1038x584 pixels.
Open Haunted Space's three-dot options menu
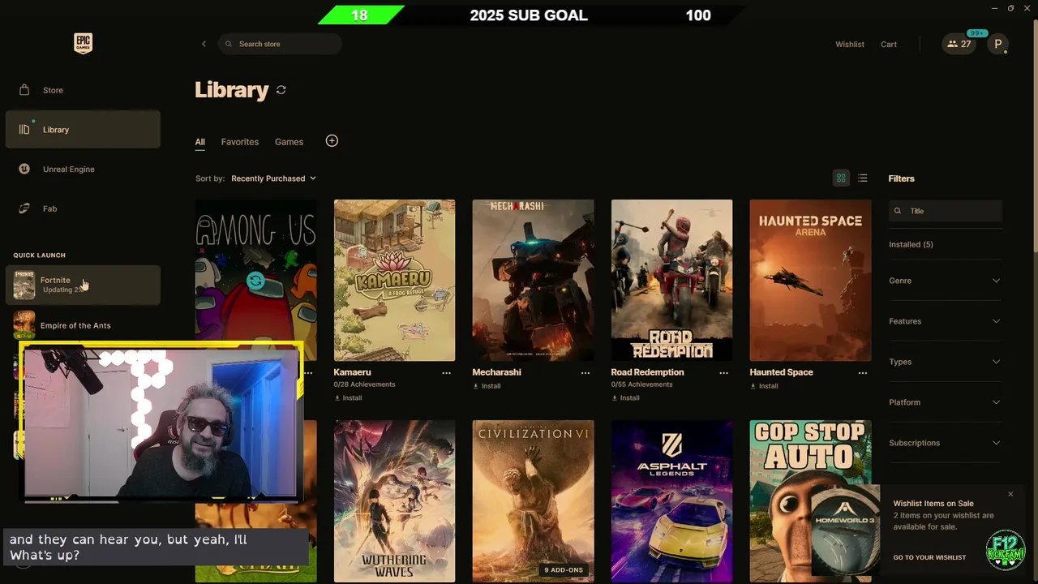tap(862, 373)
